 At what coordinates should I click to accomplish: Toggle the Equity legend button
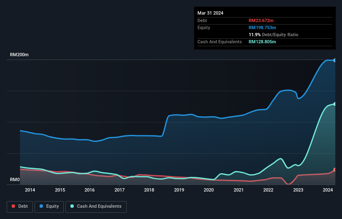(x=49, y=207)
